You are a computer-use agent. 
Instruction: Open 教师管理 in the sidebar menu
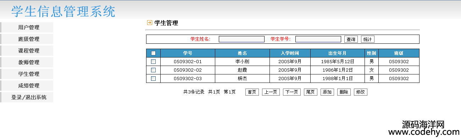pyautogui.click(x=27, y=62)
